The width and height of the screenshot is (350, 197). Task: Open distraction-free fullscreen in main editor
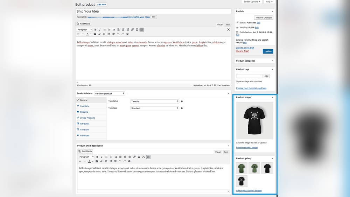point(228,30)
